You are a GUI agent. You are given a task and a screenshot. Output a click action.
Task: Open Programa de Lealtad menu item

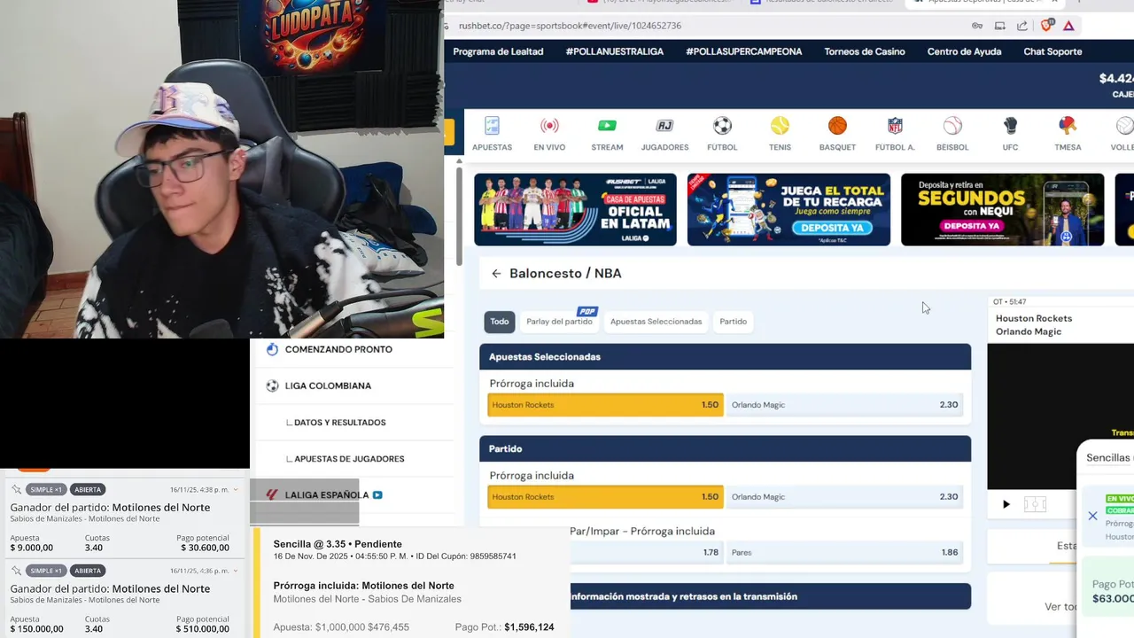coord(498,51)
